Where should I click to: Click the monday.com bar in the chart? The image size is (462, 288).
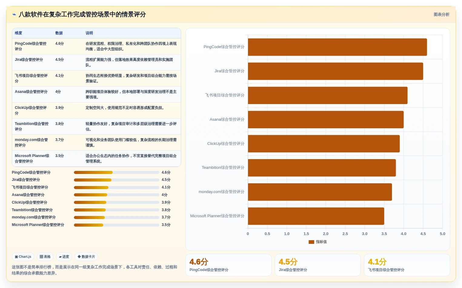(x=320, y=192)
